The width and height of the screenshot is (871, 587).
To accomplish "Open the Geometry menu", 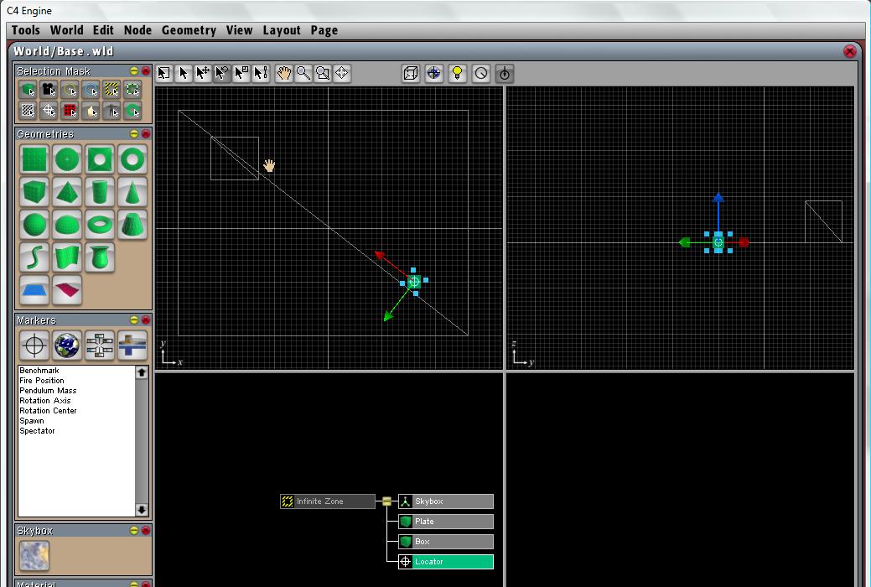I will (x=189, y=30).
